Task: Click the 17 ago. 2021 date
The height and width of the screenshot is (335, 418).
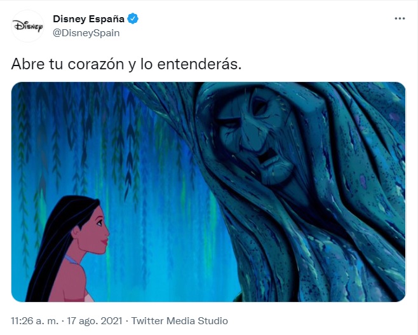Action: point(95,321)
